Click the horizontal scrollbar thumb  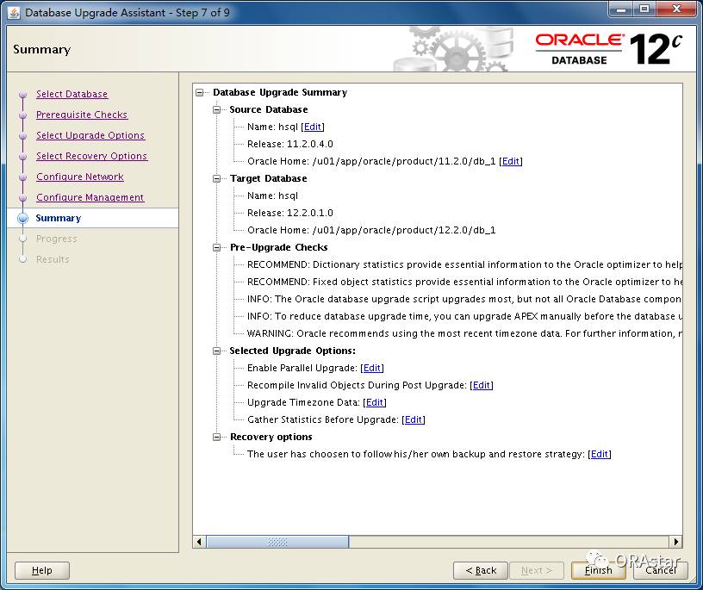click(x=277, y=542)
